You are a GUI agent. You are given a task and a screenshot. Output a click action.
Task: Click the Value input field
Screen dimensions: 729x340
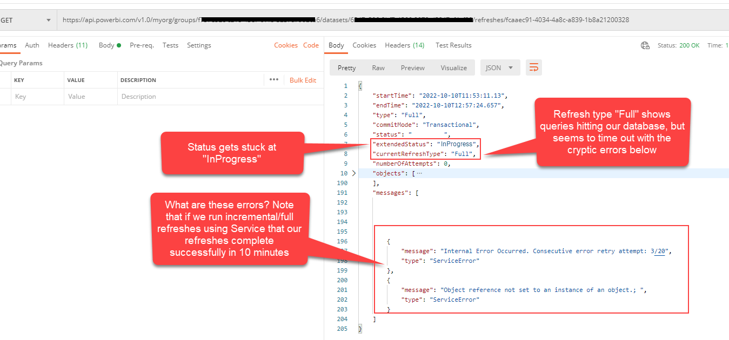click(90, 97)
